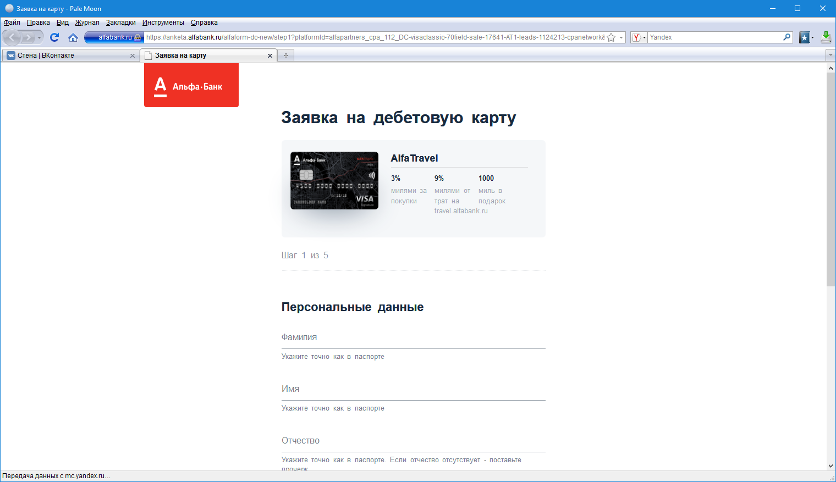Click the alfabank.ru site identity badge
The height and width of the screenshot is (482, 836).
(x=114, y=37)
